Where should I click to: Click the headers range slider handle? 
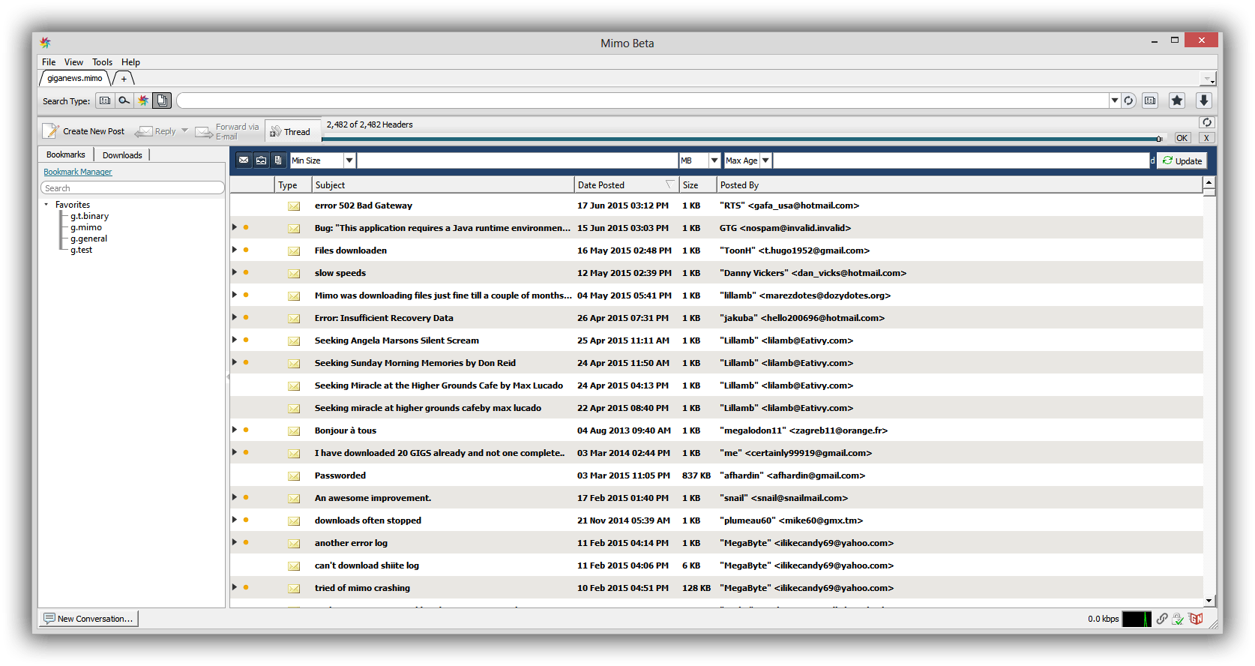coord(1159,138)
